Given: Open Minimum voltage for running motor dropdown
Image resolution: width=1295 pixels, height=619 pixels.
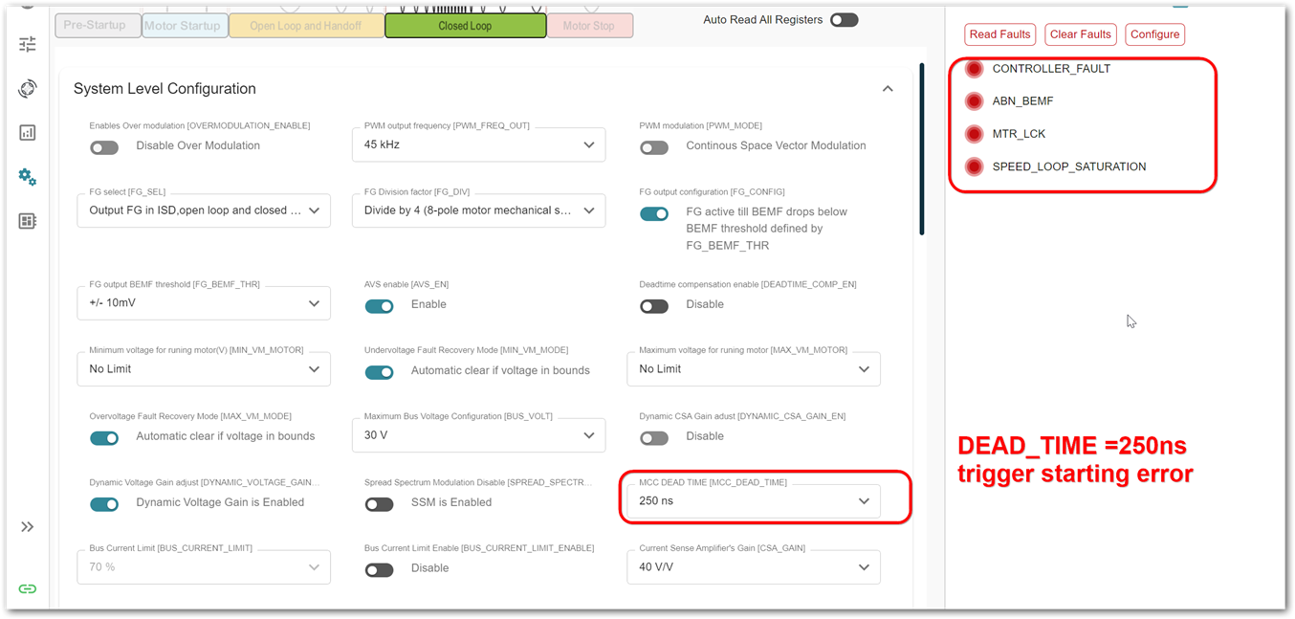Looking at the screenshot, I should click(x=204, y=368).
